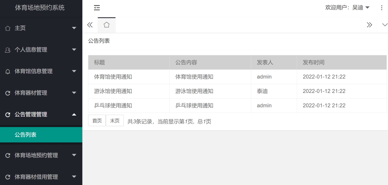Click the person icon beside 个人信息管理

coord(8,50)
